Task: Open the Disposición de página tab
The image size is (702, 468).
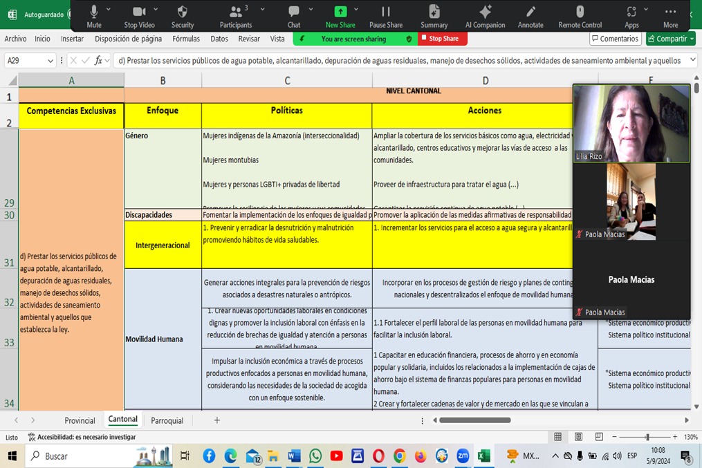Action: (128, 39)
